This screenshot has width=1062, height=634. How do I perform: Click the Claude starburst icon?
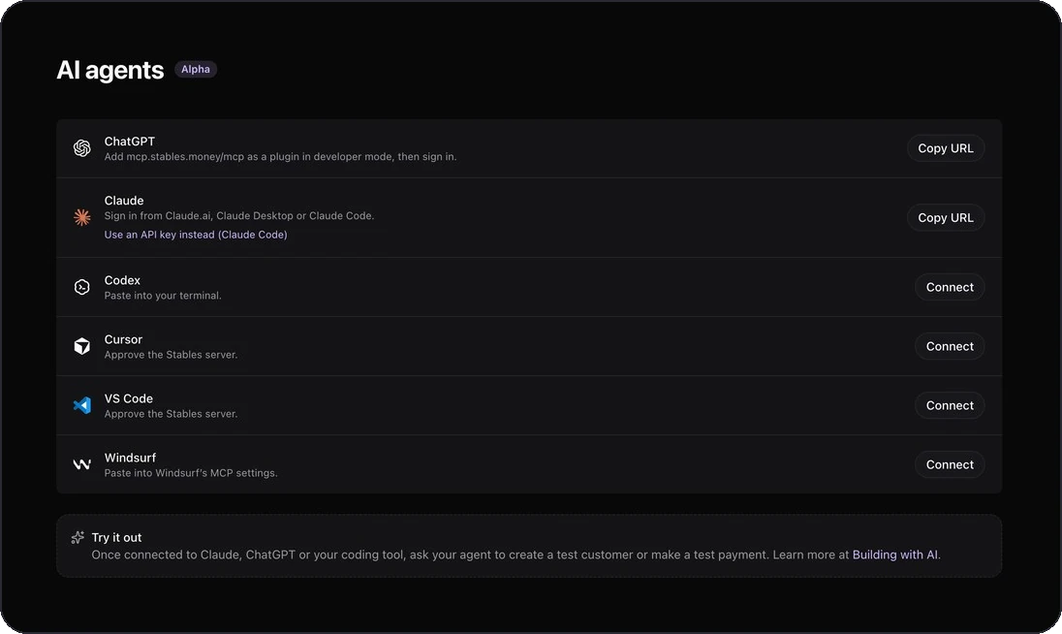82,217
